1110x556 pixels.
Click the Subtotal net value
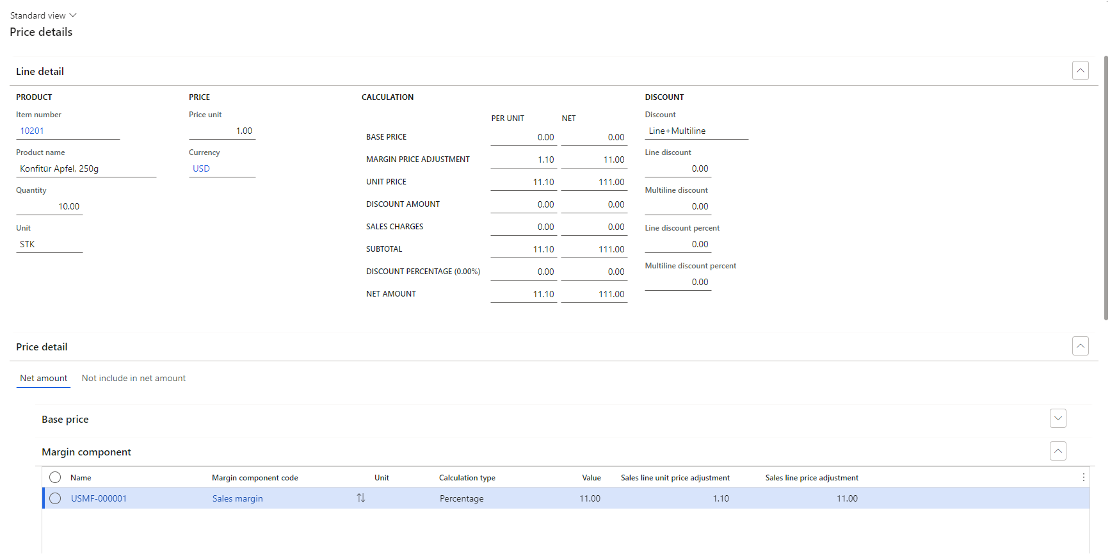click(594, 250)
